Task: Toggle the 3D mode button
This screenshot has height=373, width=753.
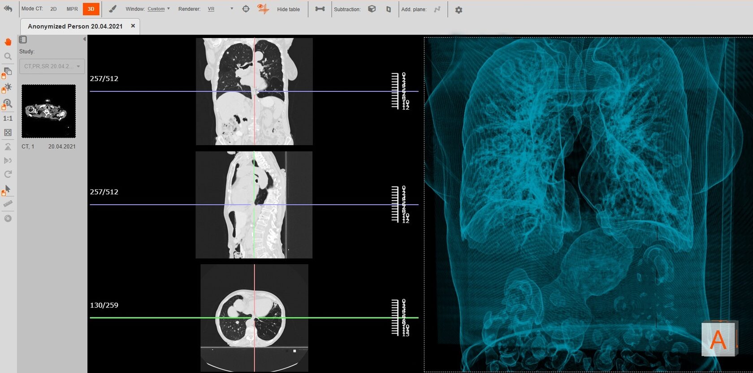Action: [91, 9]
